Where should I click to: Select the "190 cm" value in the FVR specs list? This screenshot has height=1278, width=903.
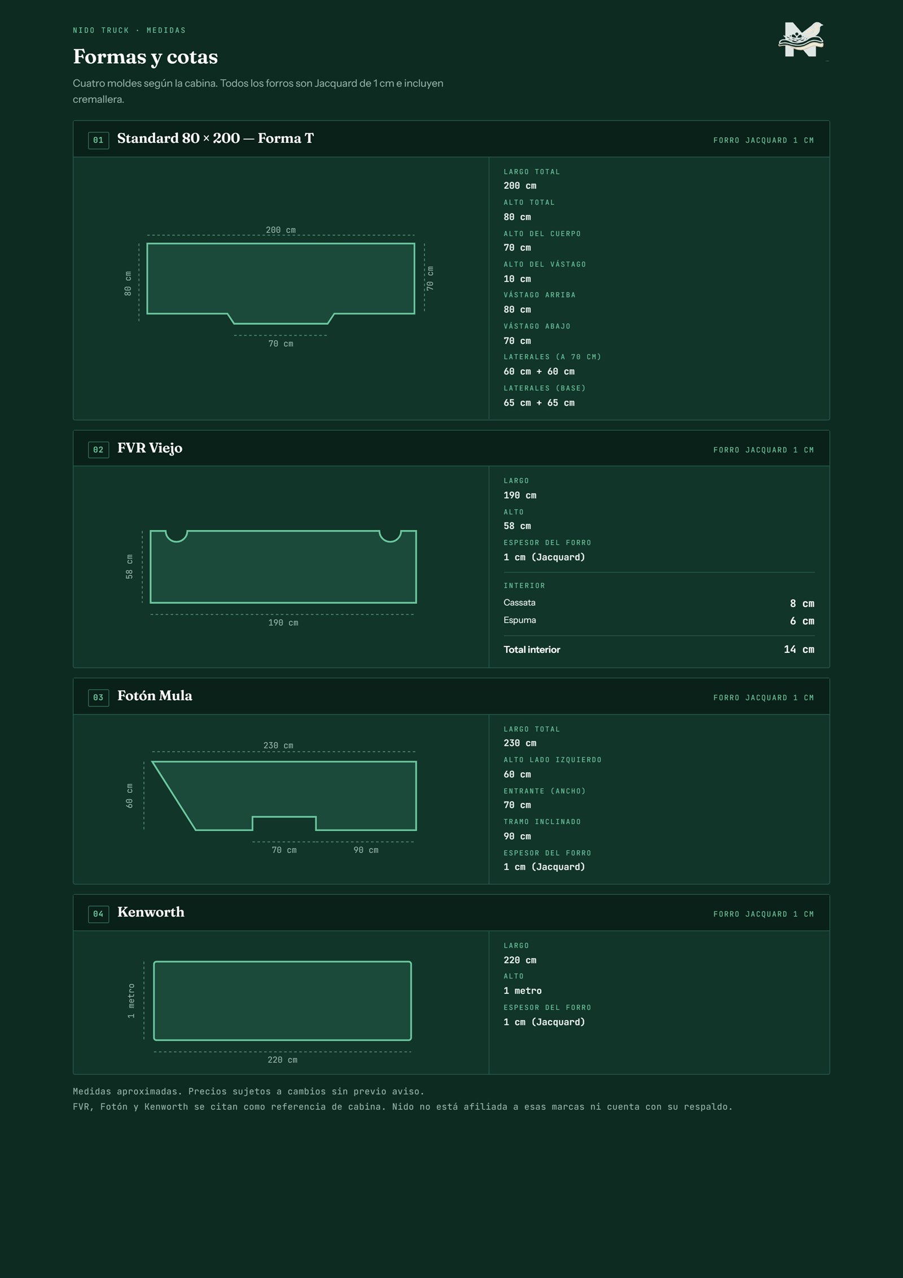point(520,495)
